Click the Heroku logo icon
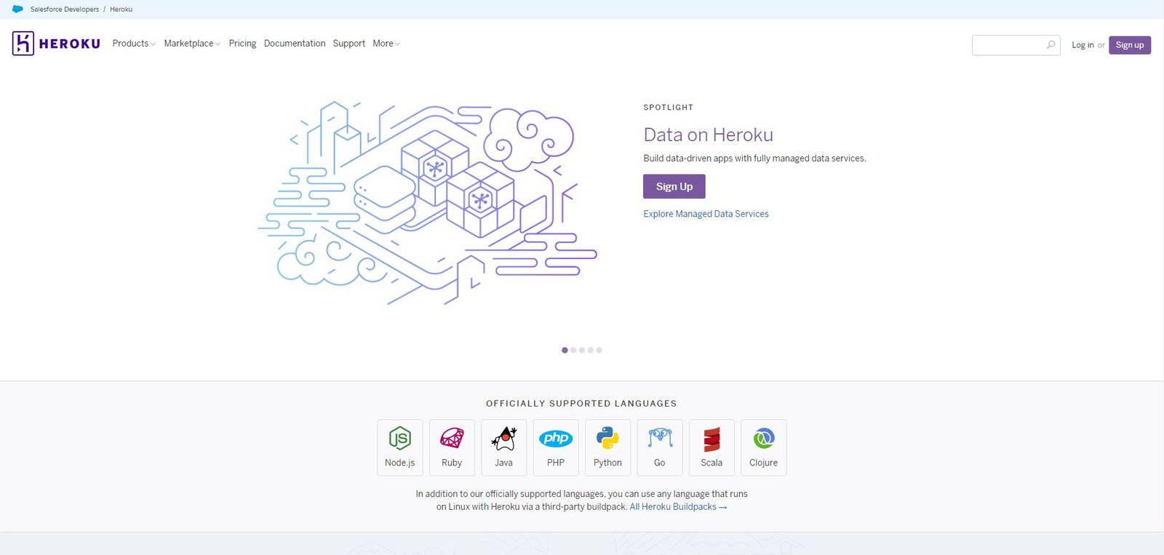 tap(23, 44)
